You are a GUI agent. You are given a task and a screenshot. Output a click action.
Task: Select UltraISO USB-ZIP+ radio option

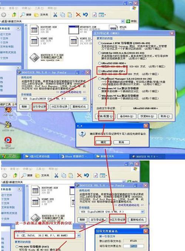100,71
